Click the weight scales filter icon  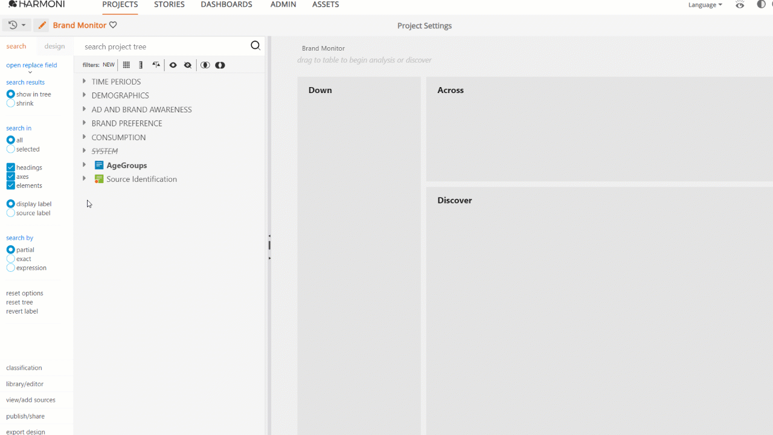pos(156,65)
